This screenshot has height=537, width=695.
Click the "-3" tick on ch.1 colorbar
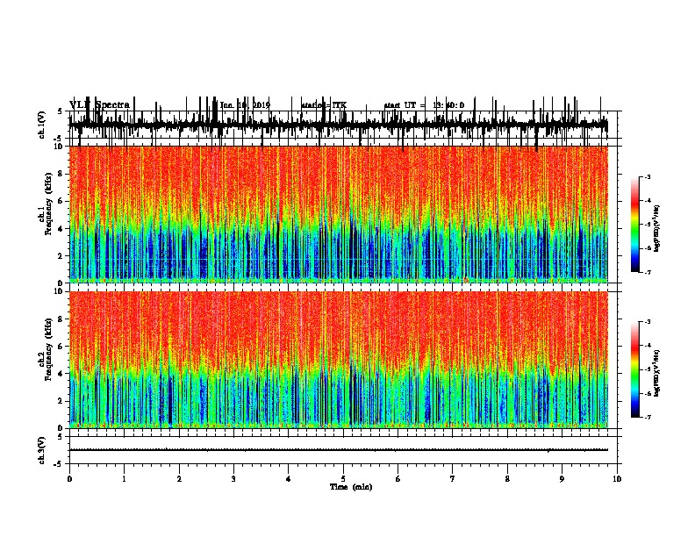pos(647,177)
